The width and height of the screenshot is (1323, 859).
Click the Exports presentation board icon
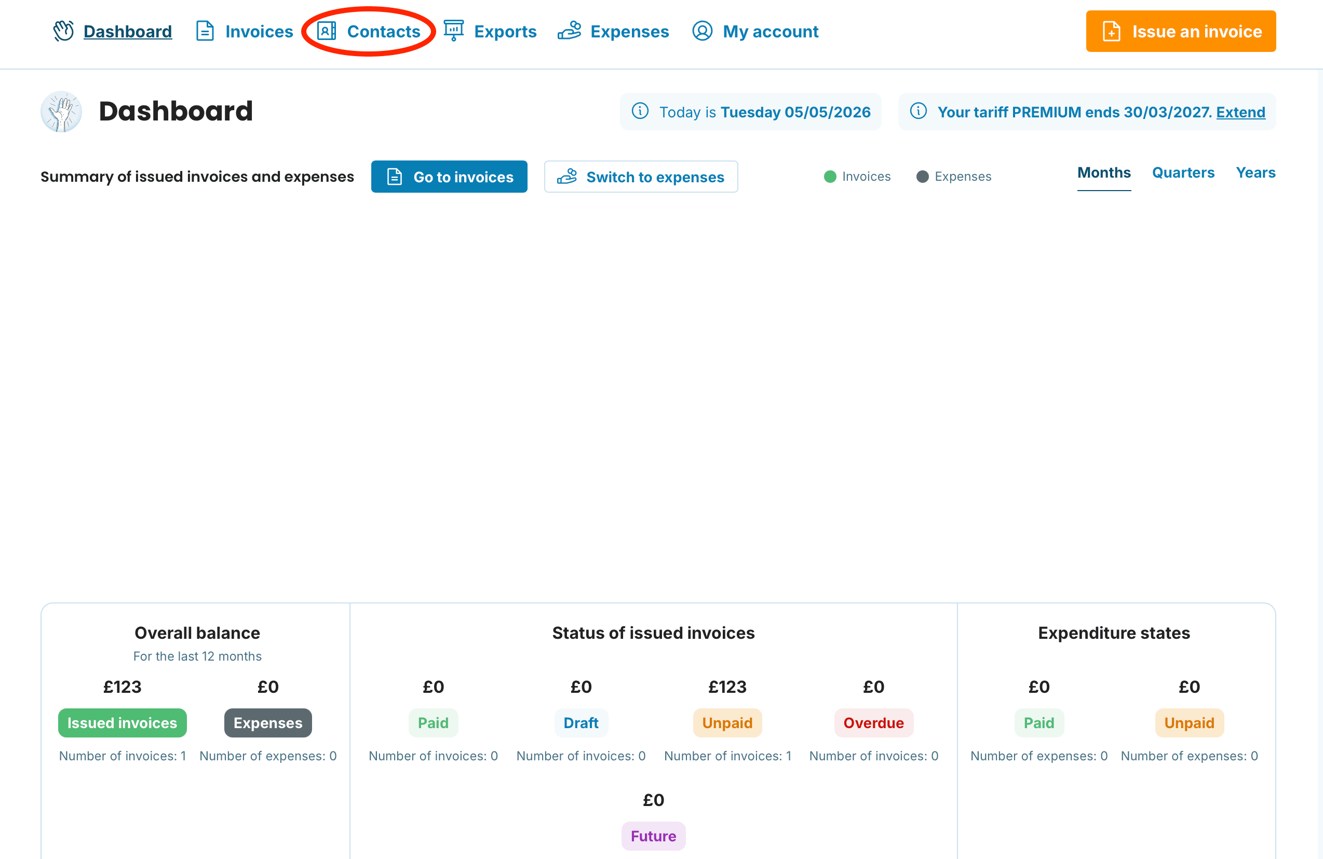coord(454,31)
